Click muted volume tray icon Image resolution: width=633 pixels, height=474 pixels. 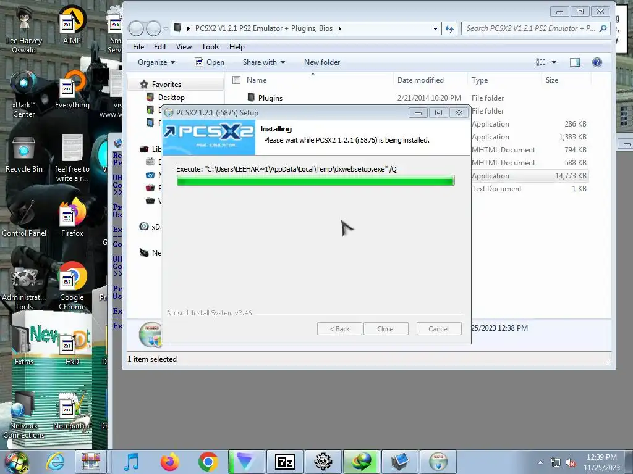(x=571, y=463)
